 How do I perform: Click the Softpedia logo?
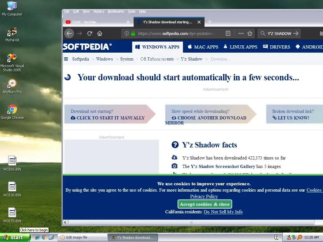(87, 47)
